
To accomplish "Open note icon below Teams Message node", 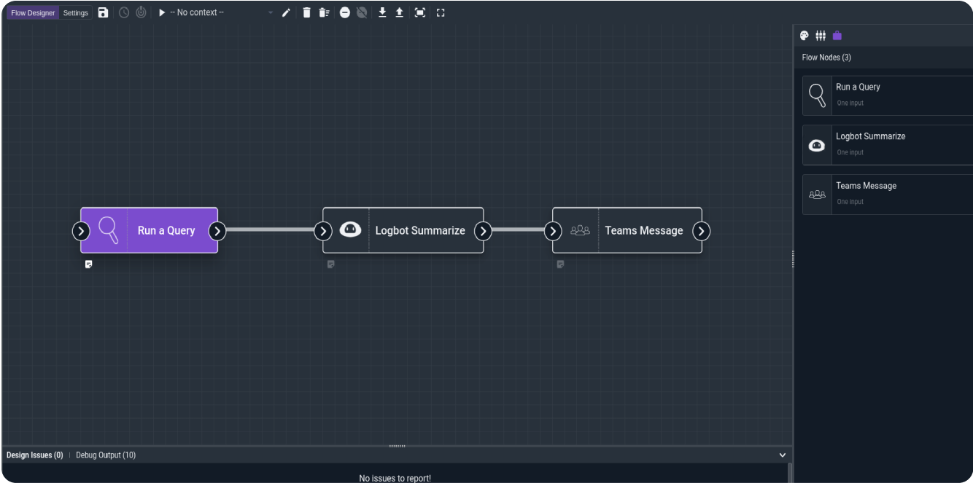I will 560,264.
